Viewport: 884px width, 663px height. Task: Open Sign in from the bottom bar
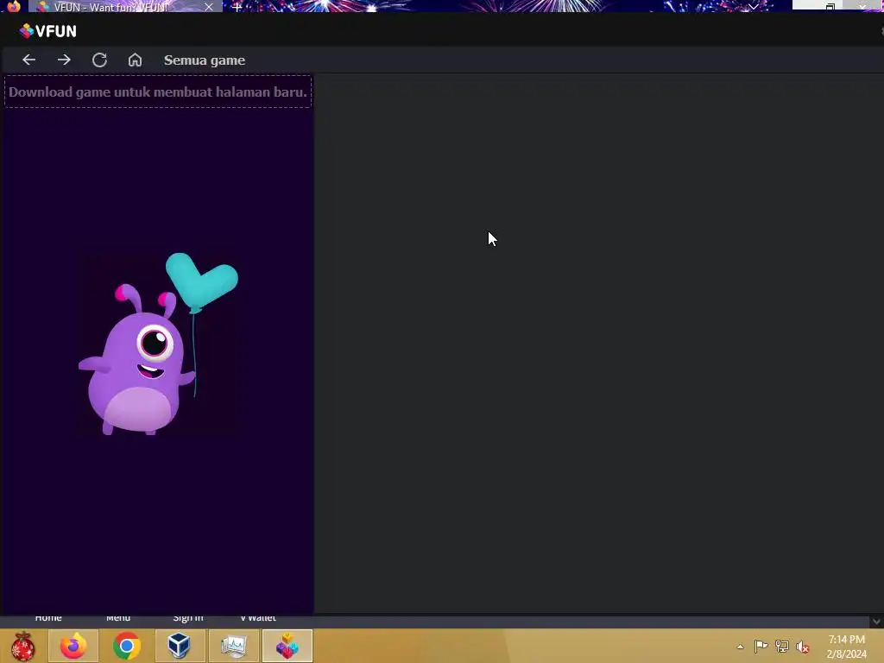188,618
